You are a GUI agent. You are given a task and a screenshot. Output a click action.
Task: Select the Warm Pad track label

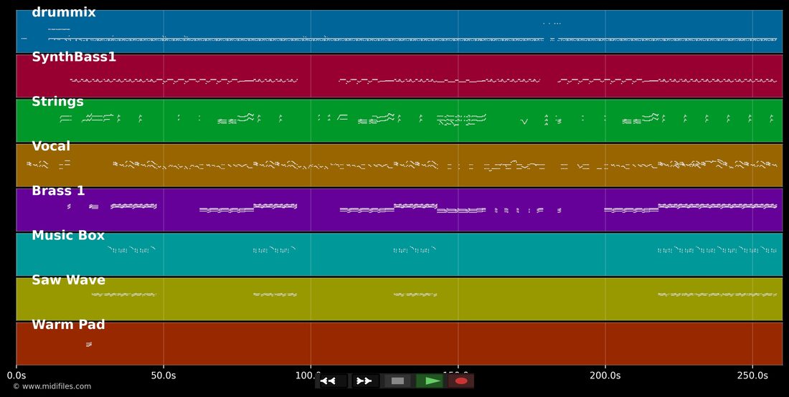coord(68,325)
